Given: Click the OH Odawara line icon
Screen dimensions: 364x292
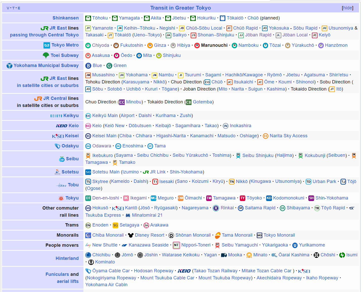Looking at the screenshot, I should pyautogui.click(x=88, y=146).
